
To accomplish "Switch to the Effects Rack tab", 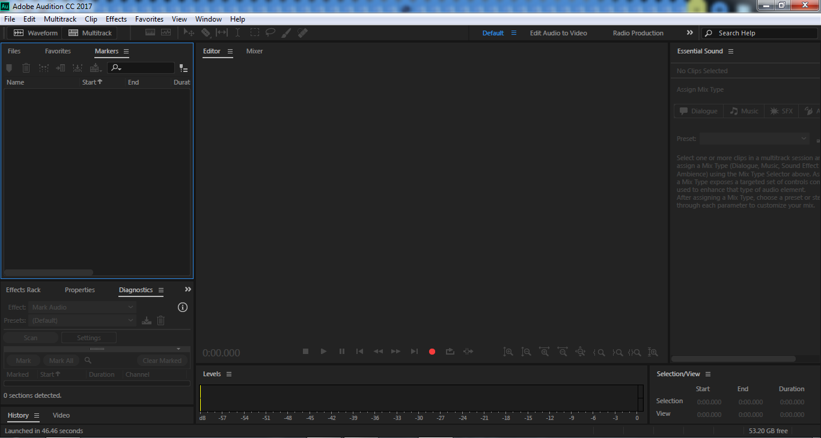I will tap(23, 290).
